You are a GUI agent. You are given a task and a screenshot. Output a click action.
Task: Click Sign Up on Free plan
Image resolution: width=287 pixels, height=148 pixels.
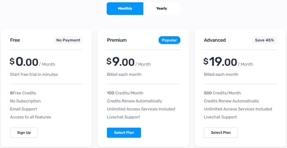coord(24,133)
